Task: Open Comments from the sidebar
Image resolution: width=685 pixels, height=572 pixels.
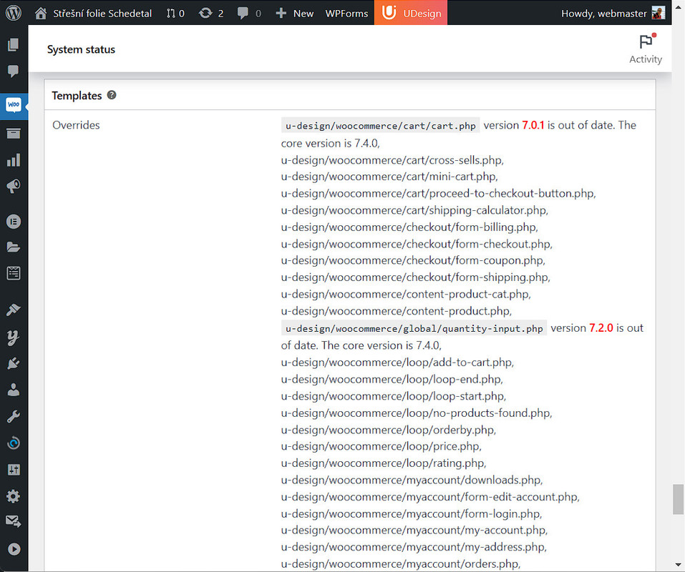Action: 14,71
